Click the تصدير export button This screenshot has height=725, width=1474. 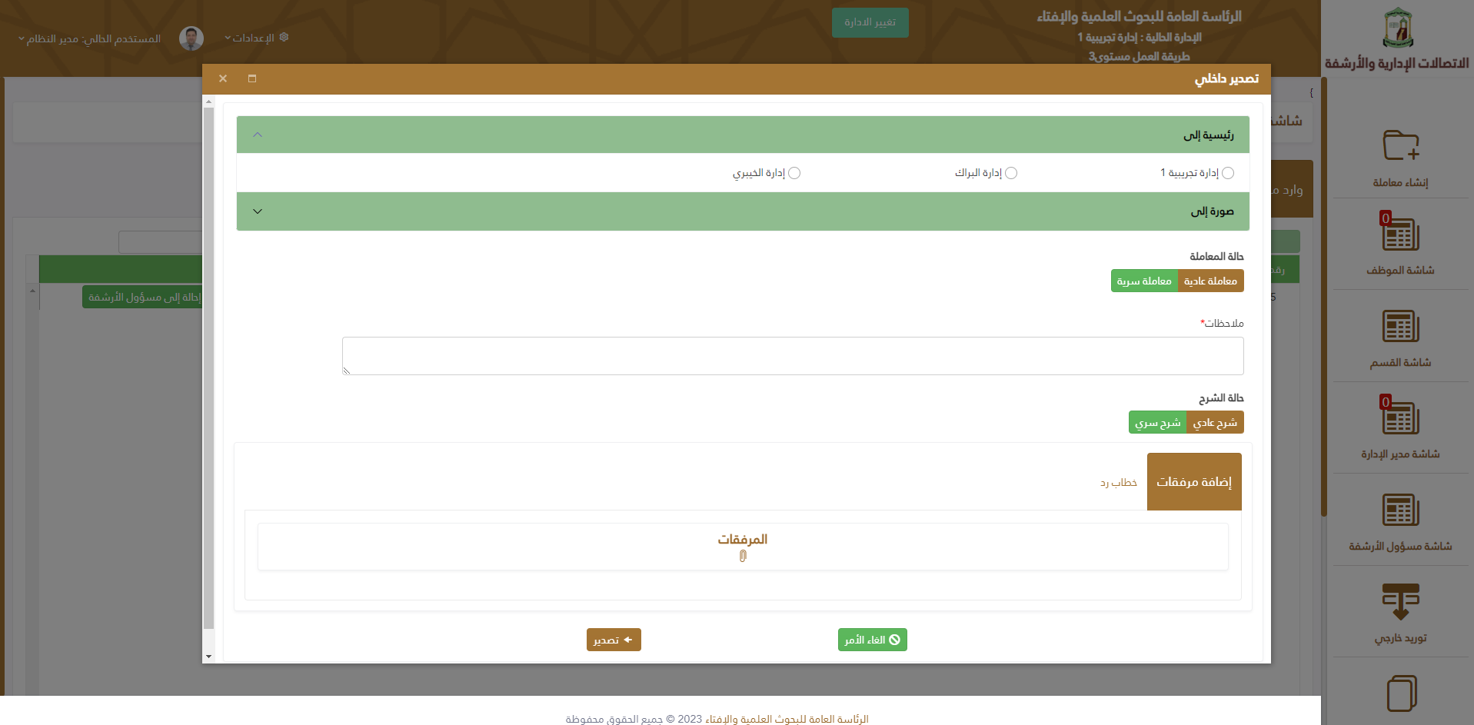click(x=613, y=640)
